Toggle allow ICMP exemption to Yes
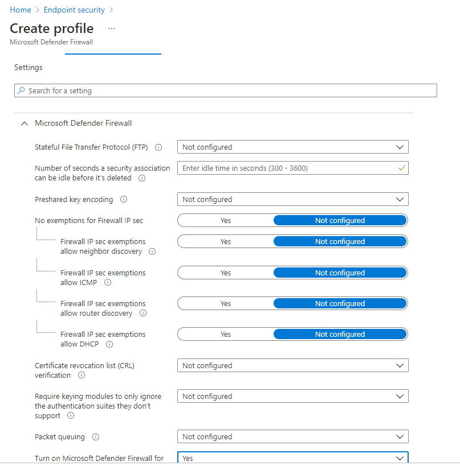This screenshot has width=460, height=470. point(226,273)
